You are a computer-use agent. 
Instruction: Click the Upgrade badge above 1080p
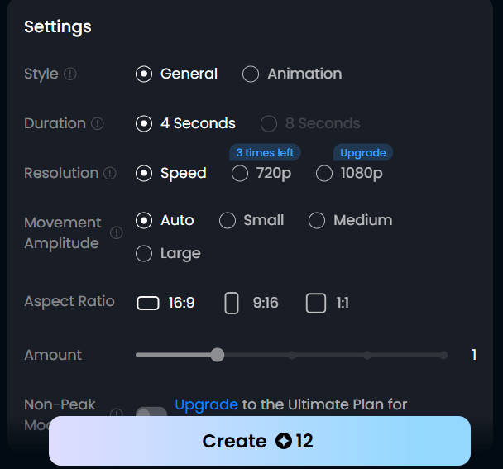363,153
